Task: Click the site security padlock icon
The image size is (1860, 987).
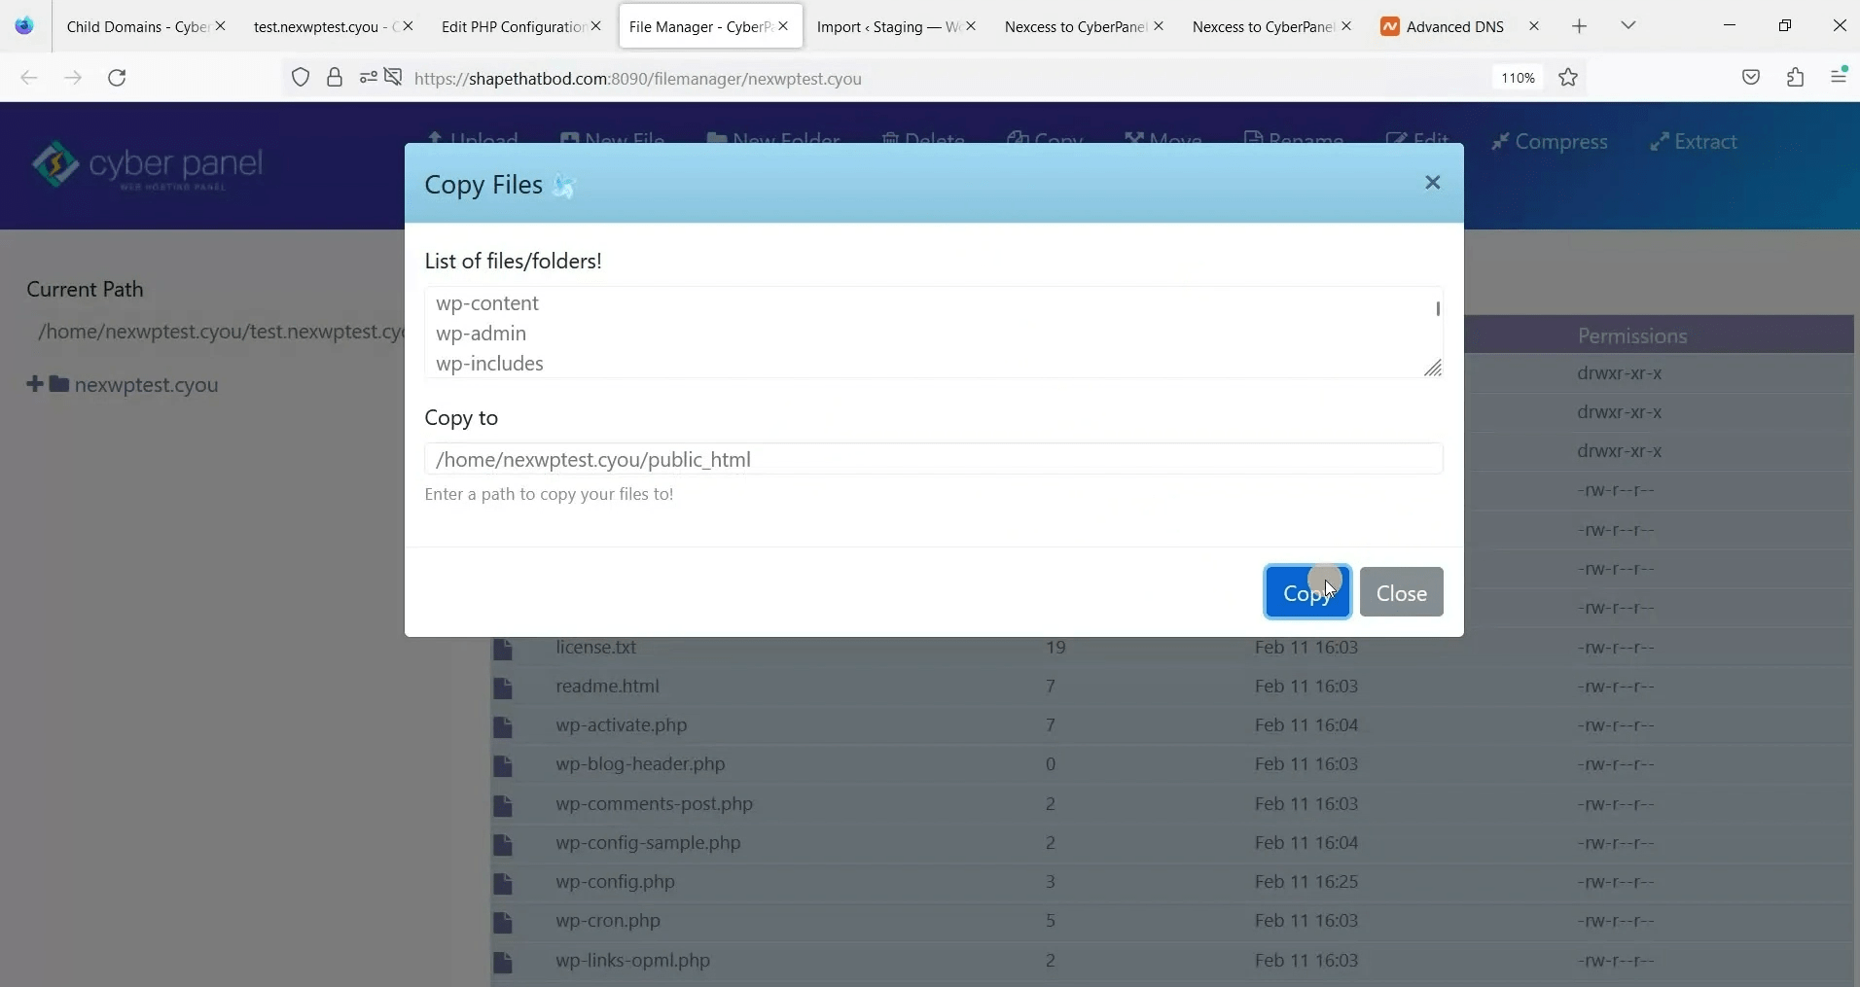Action: 335,78
